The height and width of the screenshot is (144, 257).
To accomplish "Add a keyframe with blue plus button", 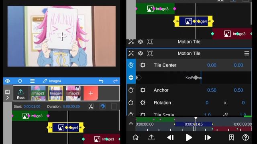I will click(x=131, y=78).
